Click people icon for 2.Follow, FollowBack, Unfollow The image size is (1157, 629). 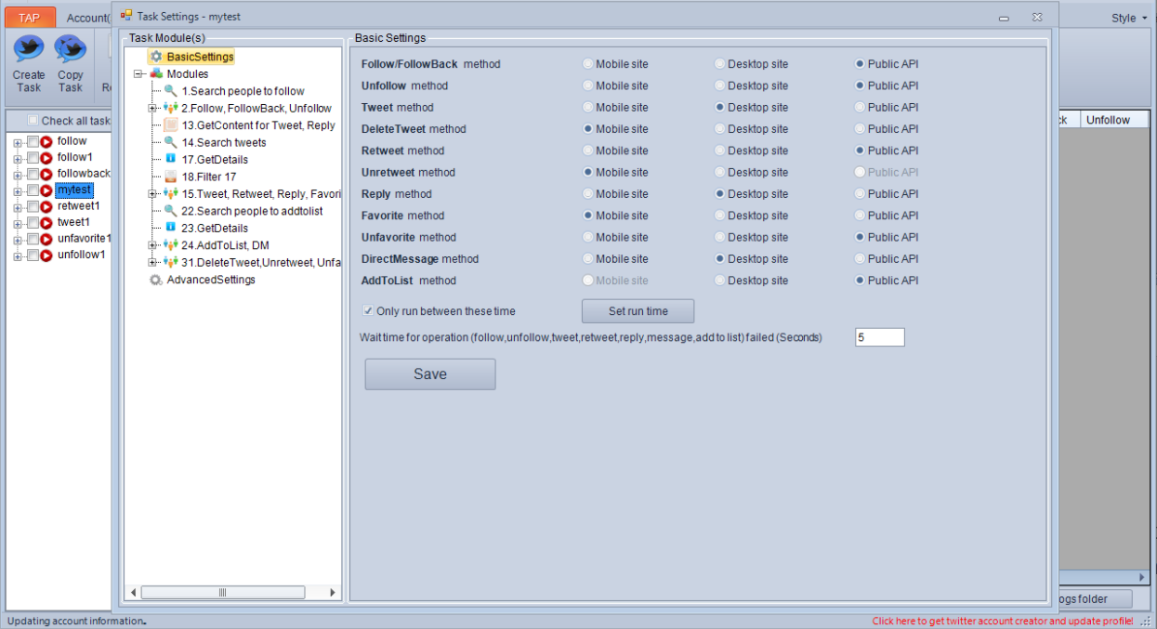pos(171,108)
